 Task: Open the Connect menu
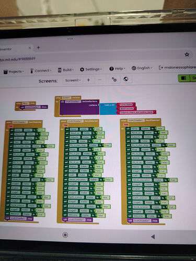click(x=41, y=70)
